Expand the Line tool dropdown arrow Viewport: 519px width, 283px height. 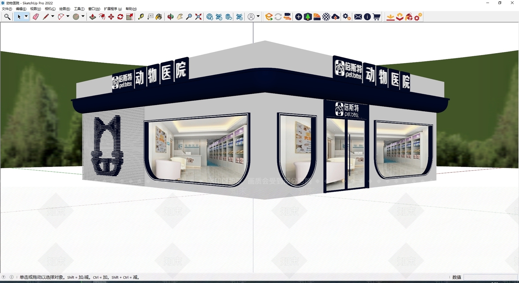[53, 17]
